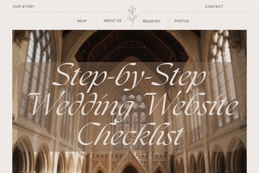
Task: Click the dark wooden ceiling in the hero photo
Action: click(x=132, y=46)
